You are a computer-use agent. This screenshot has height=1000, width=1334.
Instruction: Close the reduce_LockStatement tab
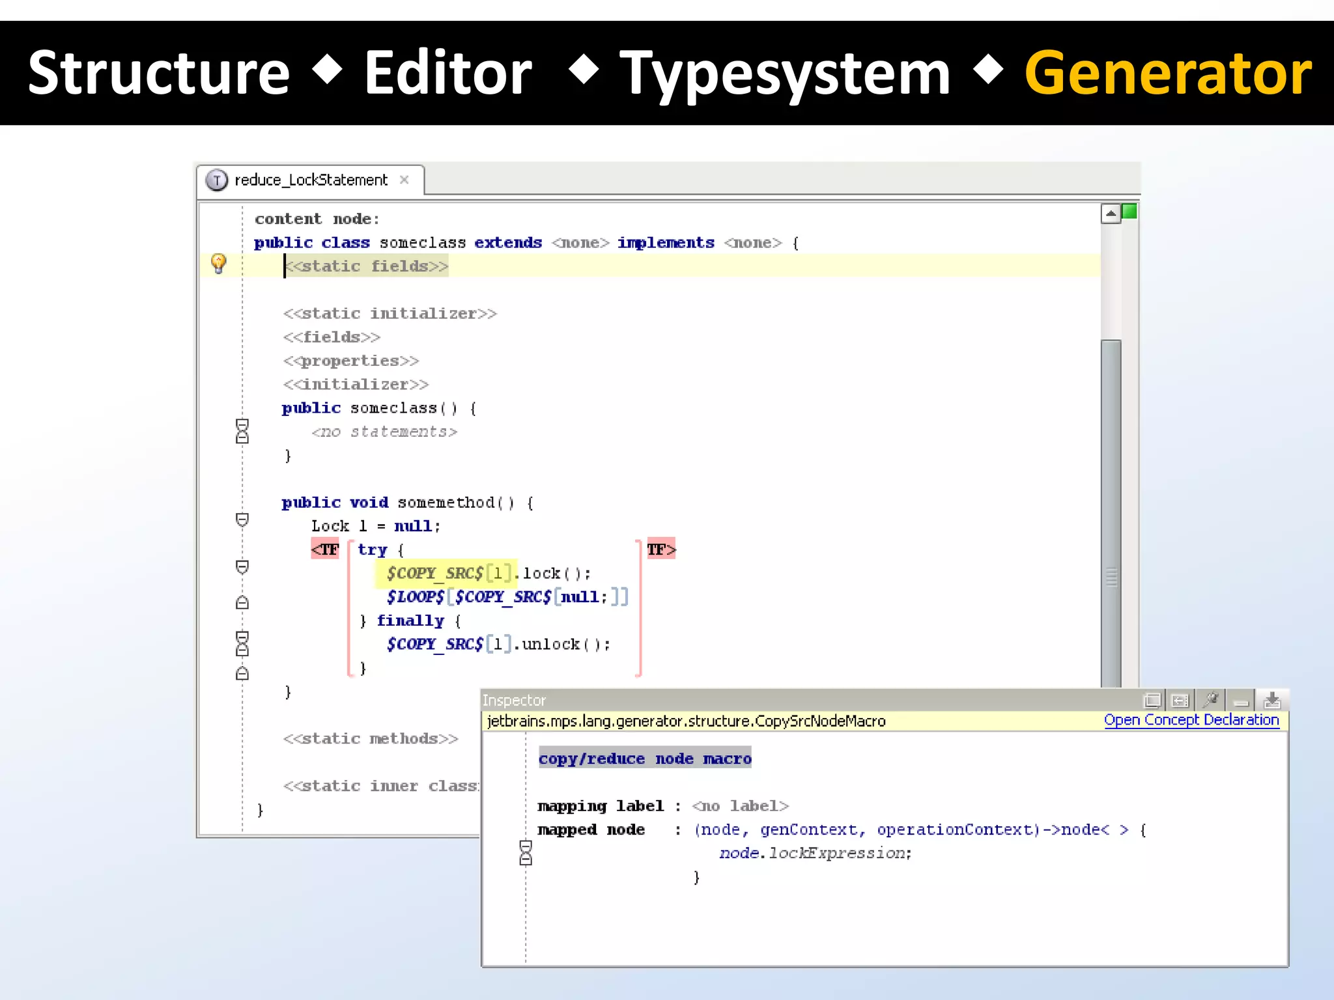tap(404, 180)
